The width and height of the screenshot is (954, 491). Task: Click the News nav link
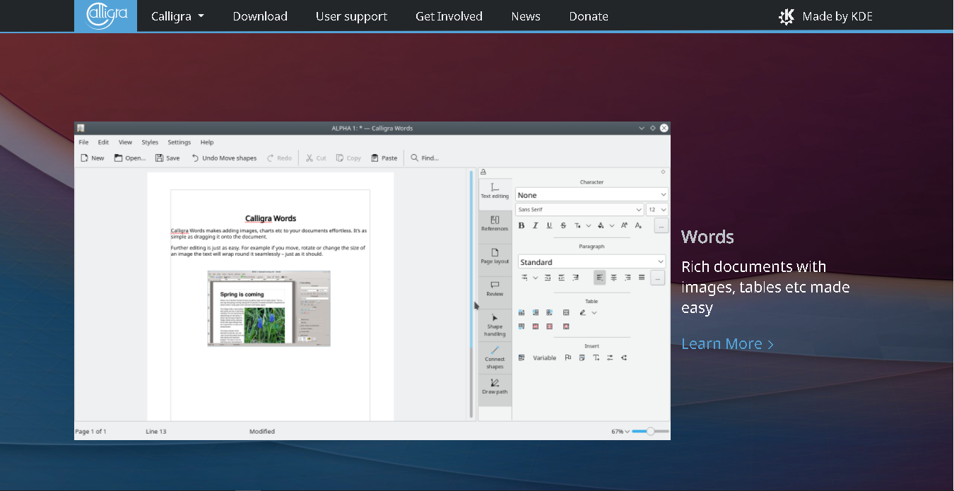[x=526, y=16]
